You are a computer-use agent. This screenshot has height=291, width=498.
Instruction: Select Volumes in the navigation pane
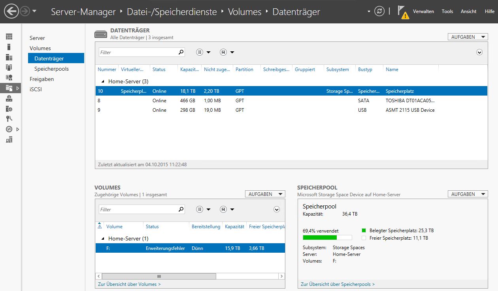(40, 48)
